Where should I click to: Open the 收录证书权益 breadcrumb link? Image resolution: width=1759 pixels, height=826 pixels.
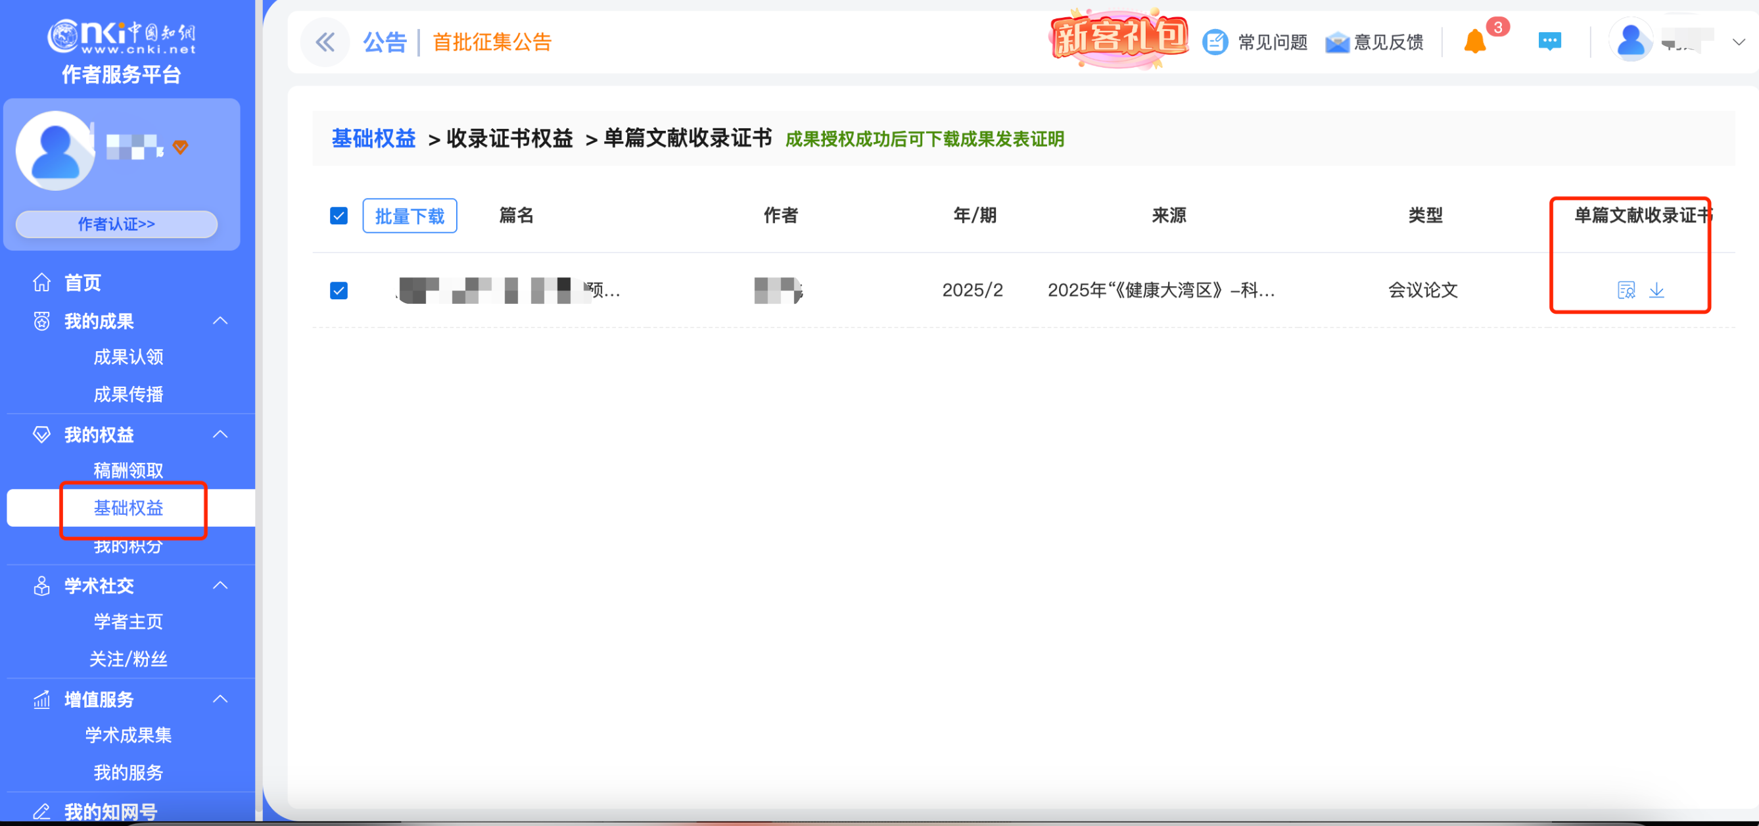510,138
